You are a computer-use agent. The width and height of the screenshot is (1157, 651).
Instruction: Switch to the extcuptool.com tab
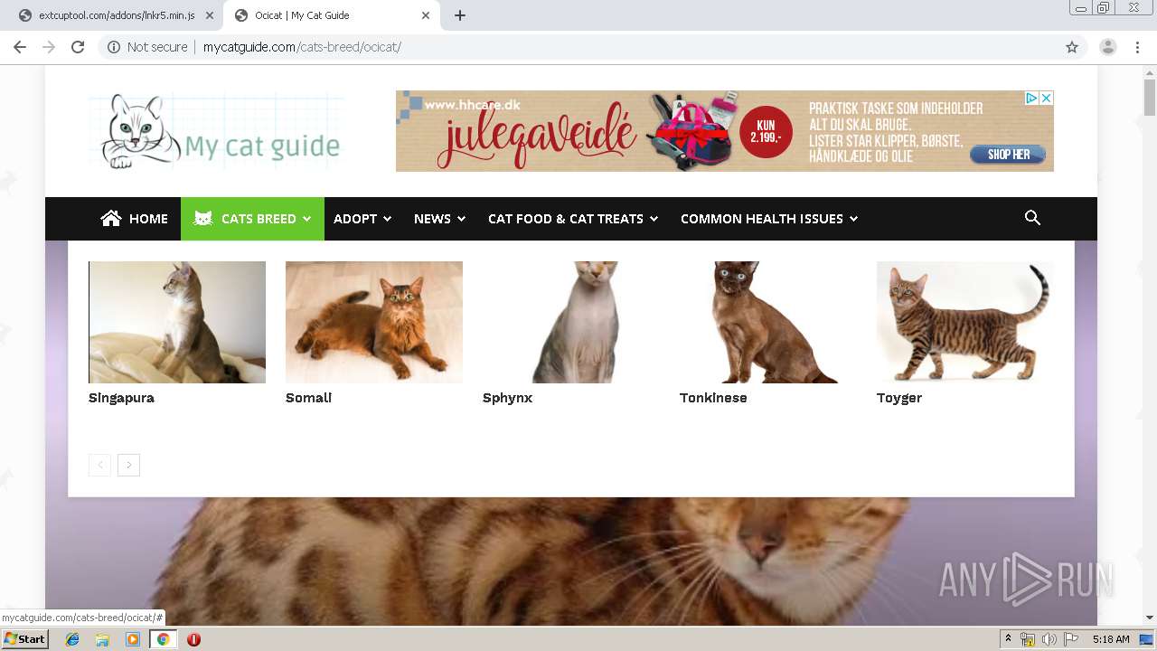(x=117, y=15)
